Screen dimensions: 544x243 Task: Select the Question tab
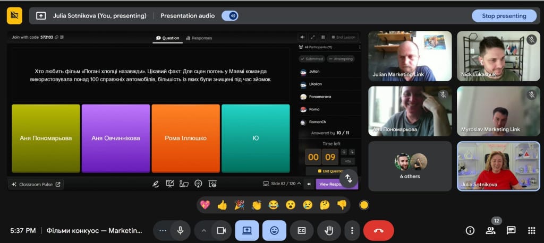tap(167, 38)
